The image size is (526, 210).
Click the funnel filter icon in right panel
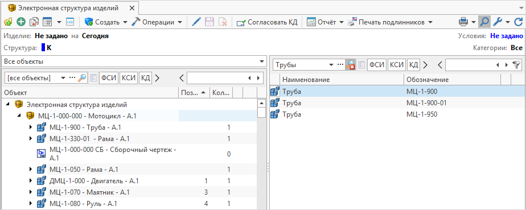(x=516, y=65)
